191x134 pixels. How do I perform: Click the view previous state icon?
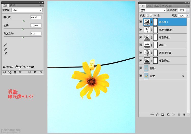[x=30, y=72]
